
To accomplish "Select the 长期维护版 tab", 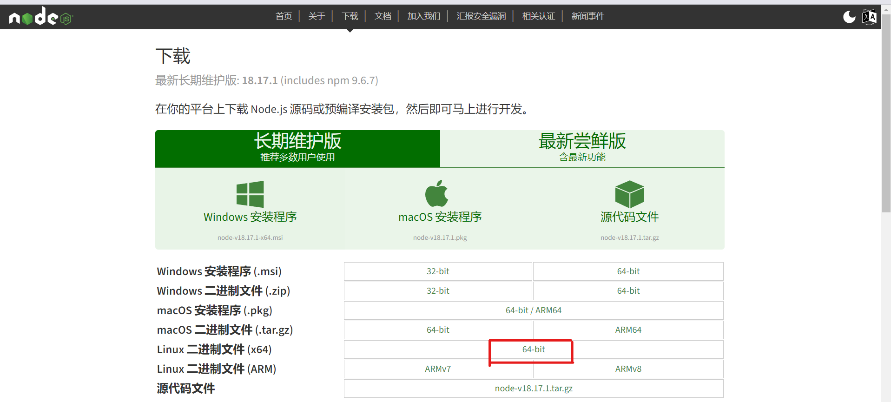I will click(x=297, y=149).
